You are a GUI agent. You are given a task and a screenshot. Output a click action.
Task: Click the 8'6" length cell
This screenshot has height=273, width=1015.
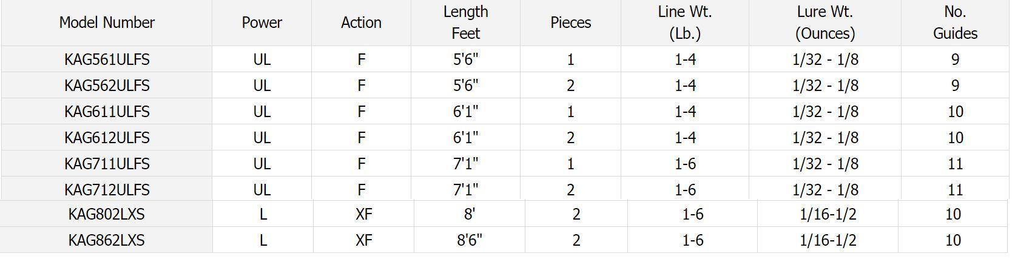click(469, 240)
